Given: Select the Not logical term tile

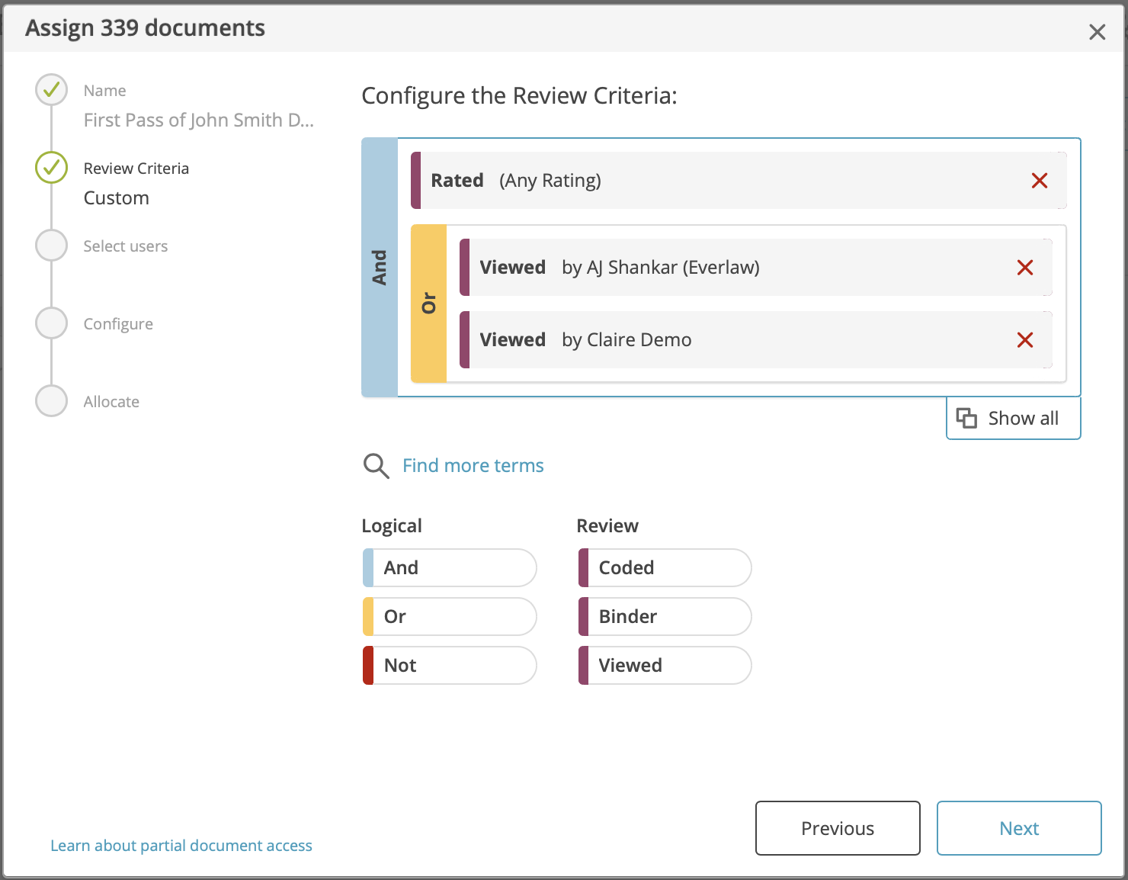Looking at the screenshot, I should click(x=449, y=665).
